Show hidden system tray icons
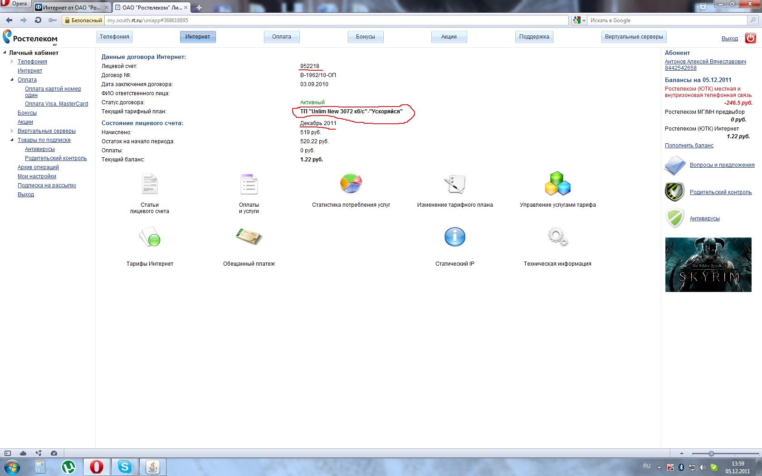 659,467
